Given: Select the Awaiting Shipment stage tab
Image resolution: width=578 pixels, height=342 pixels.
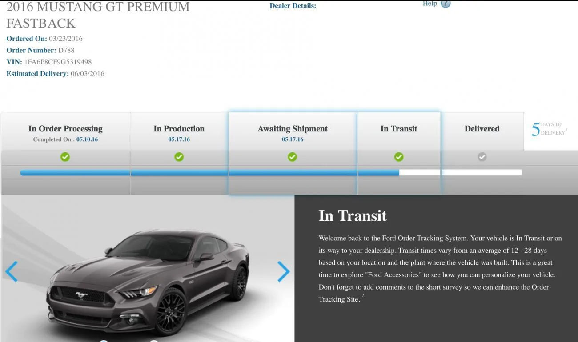Looking at the screenshot, I should tap(293, 153).
